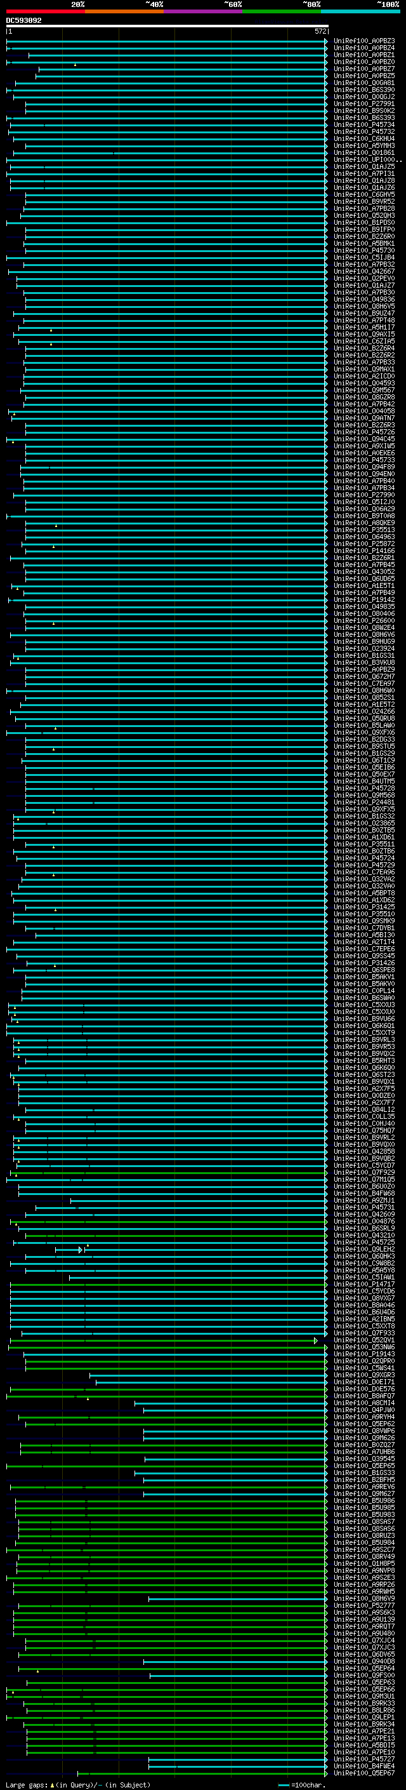The width and height of the screenshot is (406, 1790).
Task: Click the UniRef100_Q39545 label
Action: [x=364, y=1459]
